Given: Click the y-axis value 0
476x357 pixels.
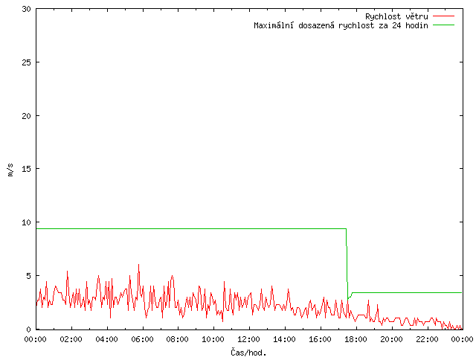Looking at the screenshot, I should [29, 329].
